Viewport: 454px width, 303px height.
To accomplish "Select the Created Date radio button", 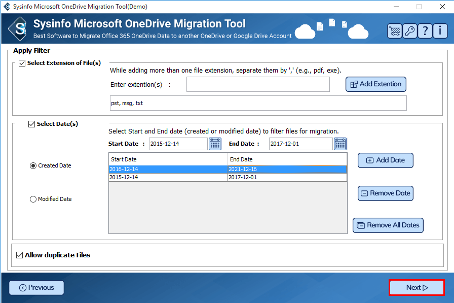I will tap(33, 165).
